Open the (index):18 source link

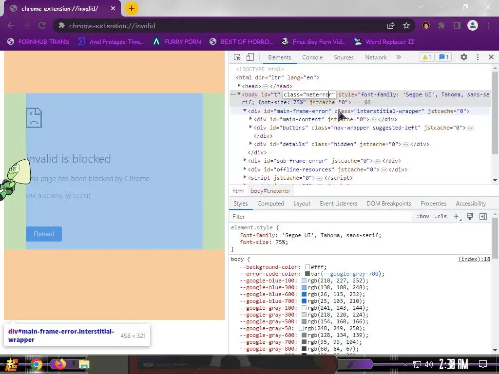(474, 259)
